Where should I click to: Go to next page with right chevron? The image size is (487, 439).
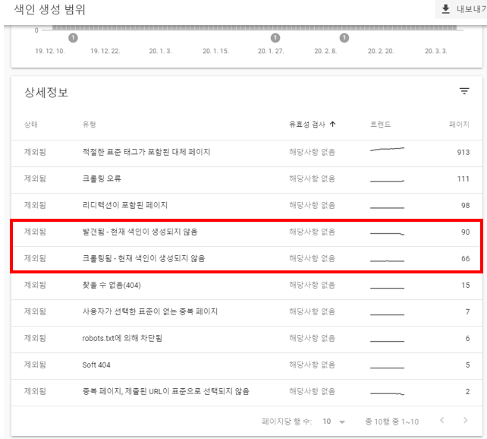click(x=465, y=420)
